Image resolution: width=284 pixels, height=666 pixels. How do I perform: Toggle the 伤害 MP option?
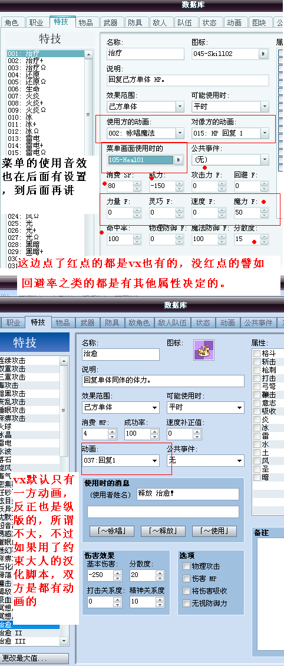pyautogui.click(x=186, y=579)
